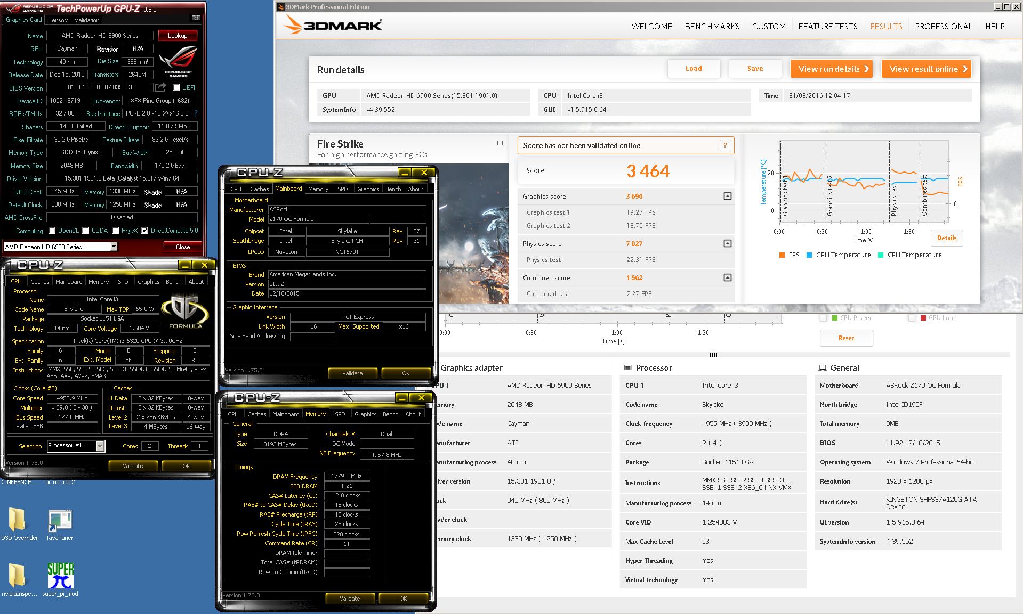Click the Load button in Run details

tap(694, 69)
